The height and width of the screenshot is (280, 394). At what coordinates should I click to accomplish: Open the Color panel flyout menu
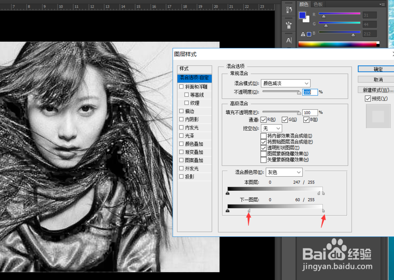382,4
